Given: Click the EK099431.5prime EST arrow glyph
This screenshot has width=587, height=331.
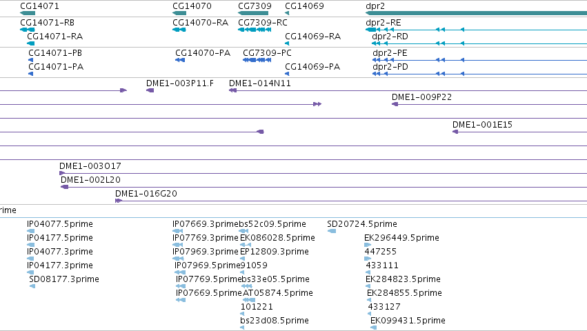Looking at the screenshot, I should click(374, 328).
